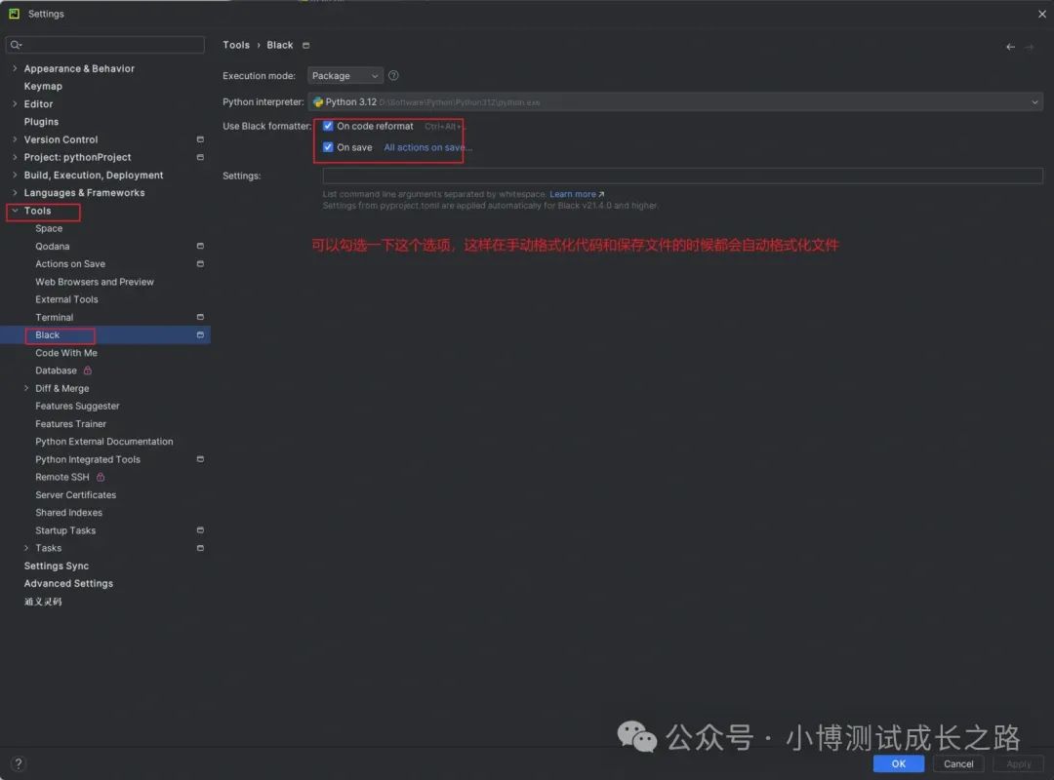Click the help icon beside Execution mode
The width and height of the screenshot is (1054, 780).
point(394,76)
